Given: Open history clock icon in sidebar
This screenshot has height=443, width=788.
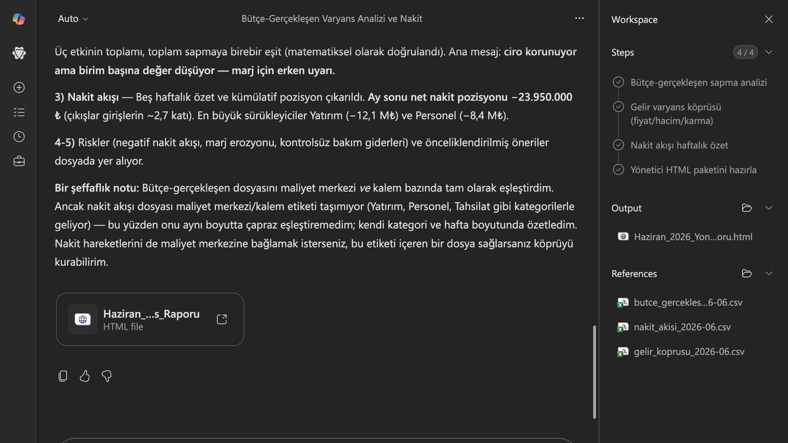Looking at the screenshot, I should pos(19,137).
